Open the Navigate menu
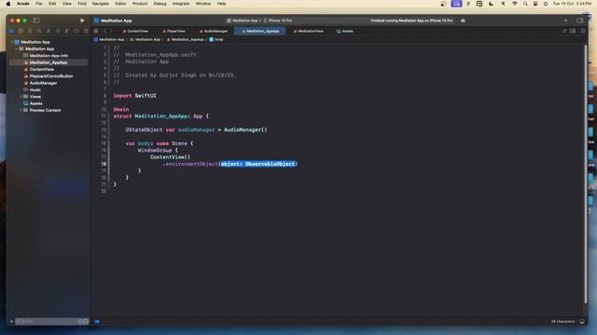This screenshot has width=597, height=335. coord(101,4)
